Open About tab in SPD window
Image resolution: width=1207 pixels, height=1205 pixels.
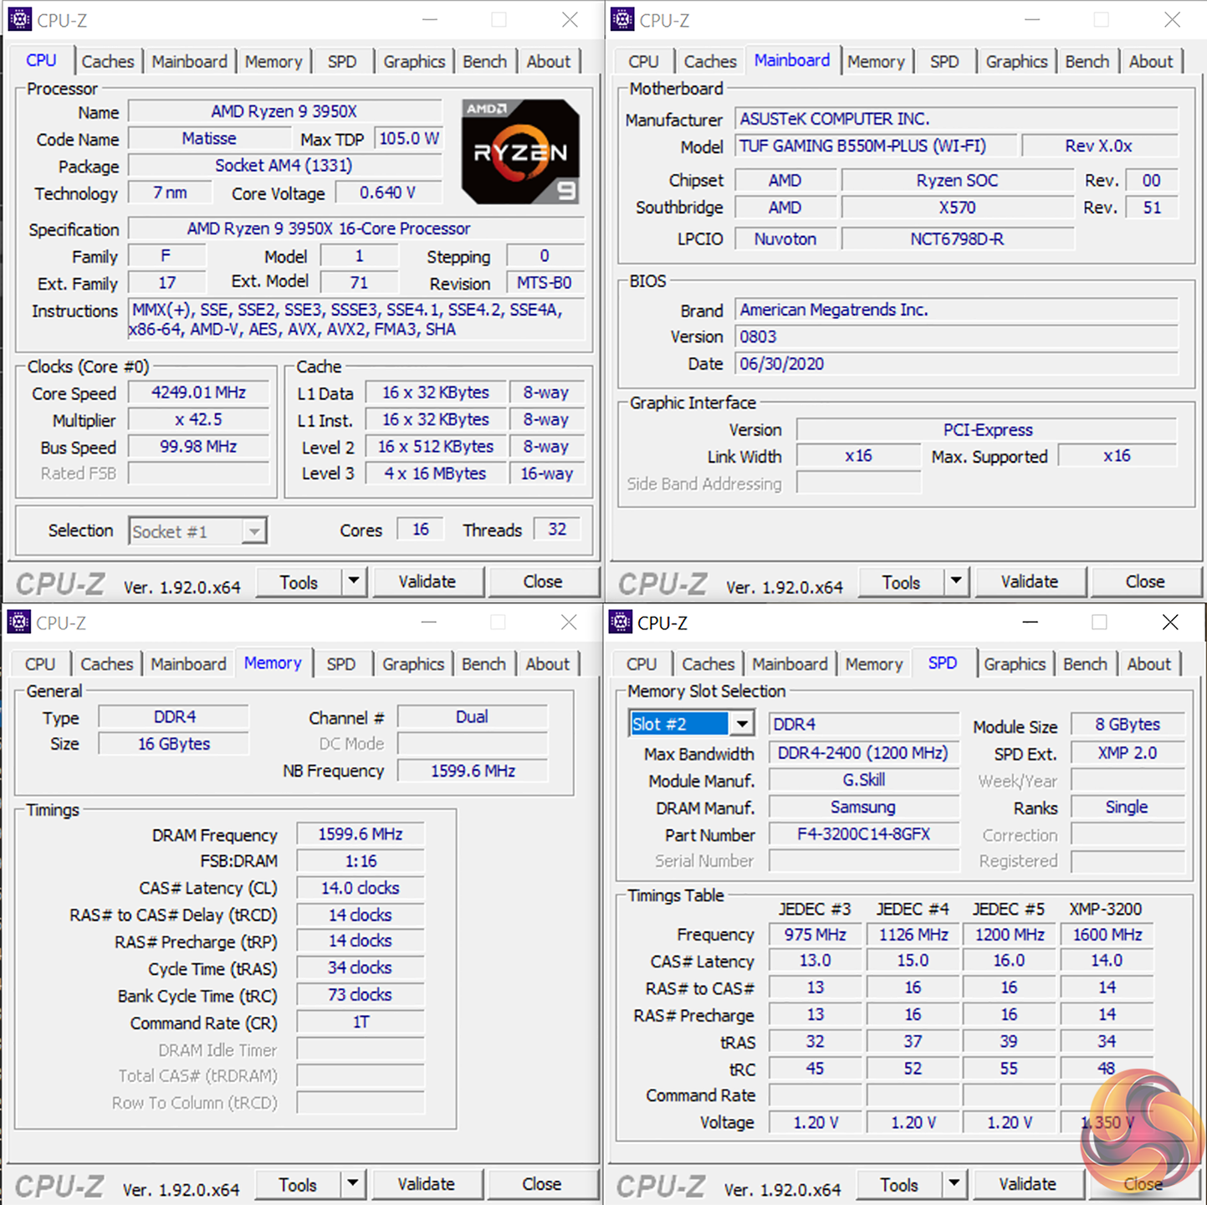(x=1149, y=664)
